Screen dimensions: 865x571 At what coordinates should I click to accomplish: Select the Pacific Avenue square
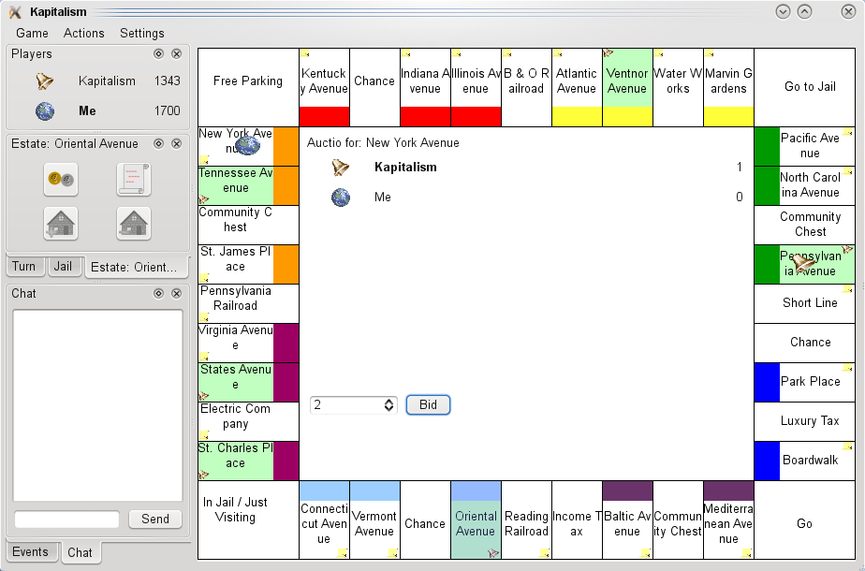[x=805, y=146]
